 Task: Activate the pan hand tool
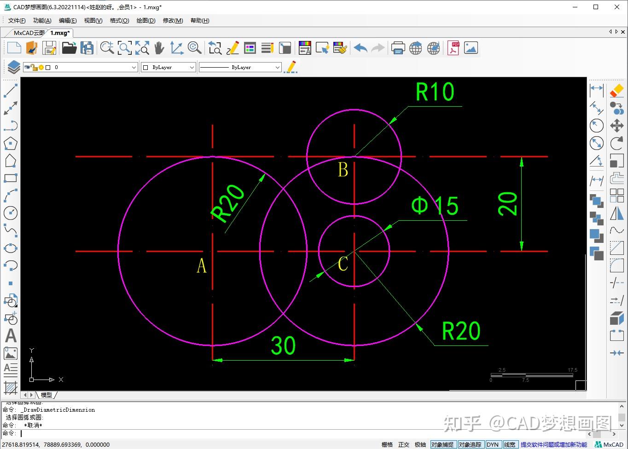click(159, 48)
